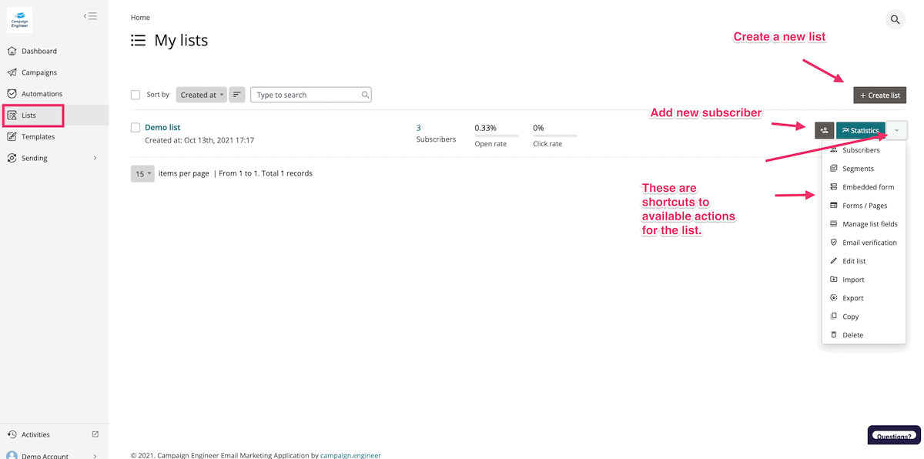924x459 pixels.
Task: Click the add new subscriber icon button
Action: point(824,130)
